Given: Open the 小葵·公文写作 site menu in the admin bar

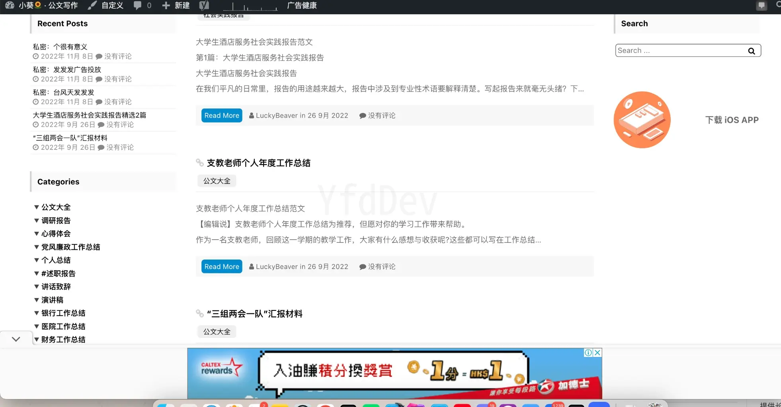Looking at the screenshot, I should (41, 6).
